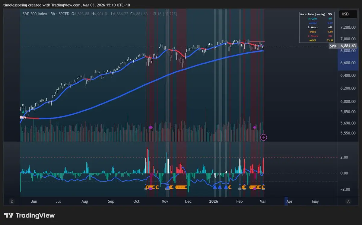362x225 pixels.
Task: Click the Jul label on the time axis
Action: point(59,201)
